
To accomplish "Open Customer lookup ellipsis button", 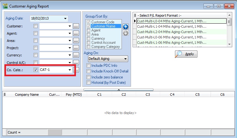I will coord(76,26).
